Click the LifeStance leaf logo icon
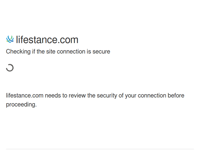The width and height of the screenshot is (200, 150). coord(10,39)
